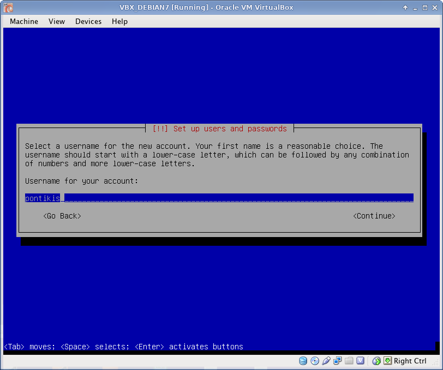Viewport: 443px width, 370px height.
Task: Click the virtualization CPU chip status icon
Action: pos(360,361)
